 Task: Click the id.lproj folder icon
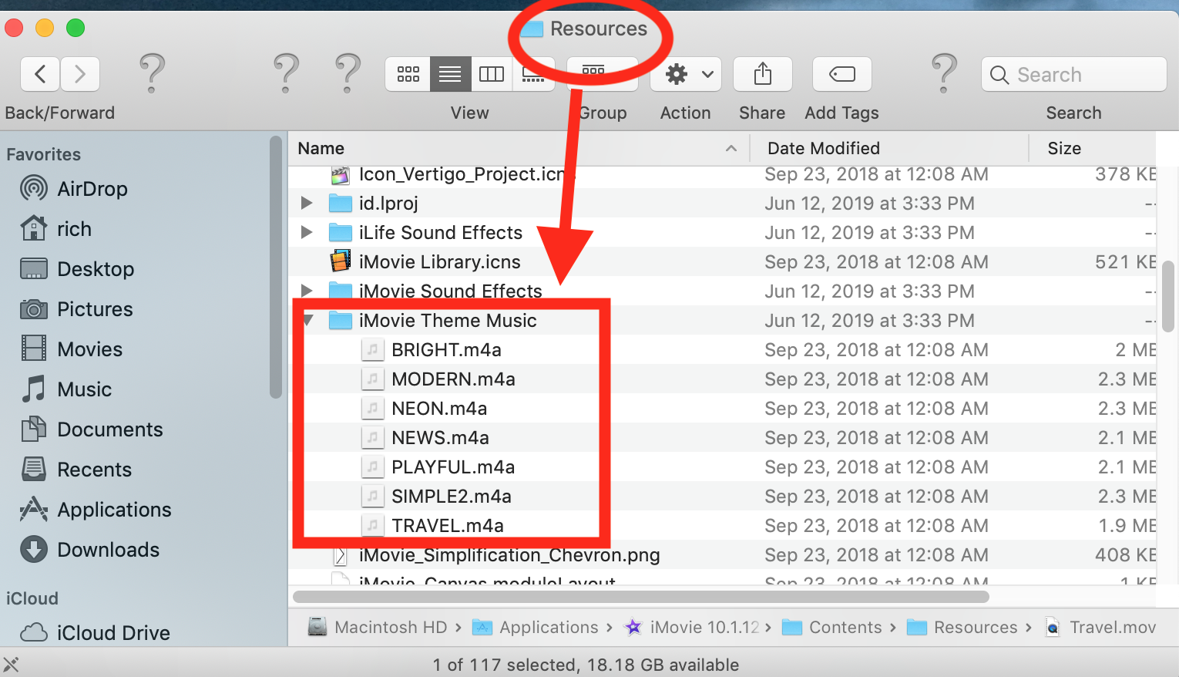[x=341, y=204]
